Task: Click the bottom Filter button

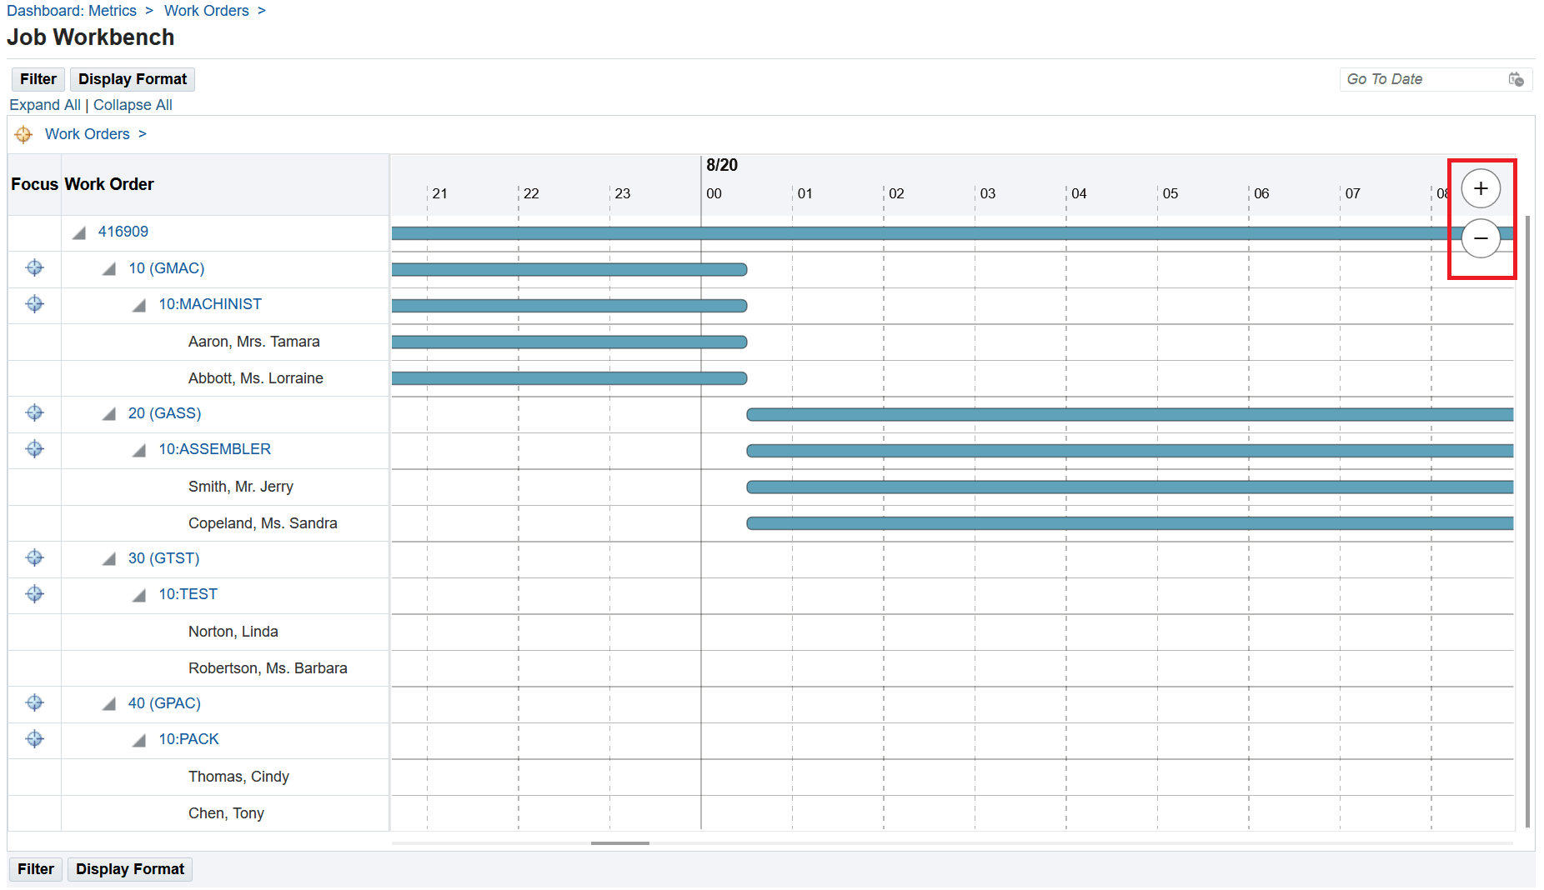Action: (x=36, y=869)
